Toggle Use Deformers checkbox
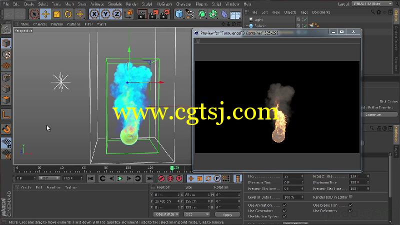Image resolution: width=400 pixels, height=225 pixels. 350,210
